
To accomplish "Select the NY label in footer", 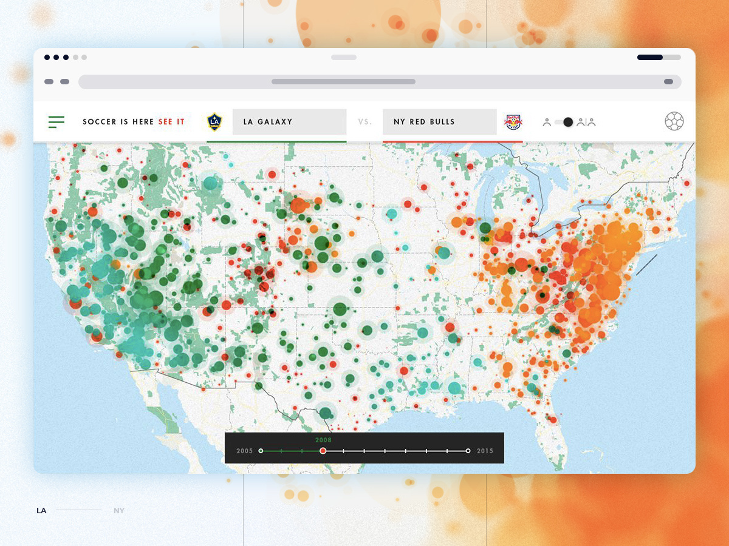I will [x=119, y=511].
